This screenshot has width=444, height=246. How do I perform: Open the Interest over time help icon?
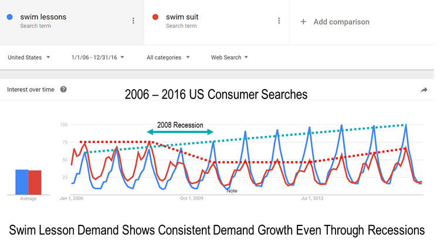point(63,90)
